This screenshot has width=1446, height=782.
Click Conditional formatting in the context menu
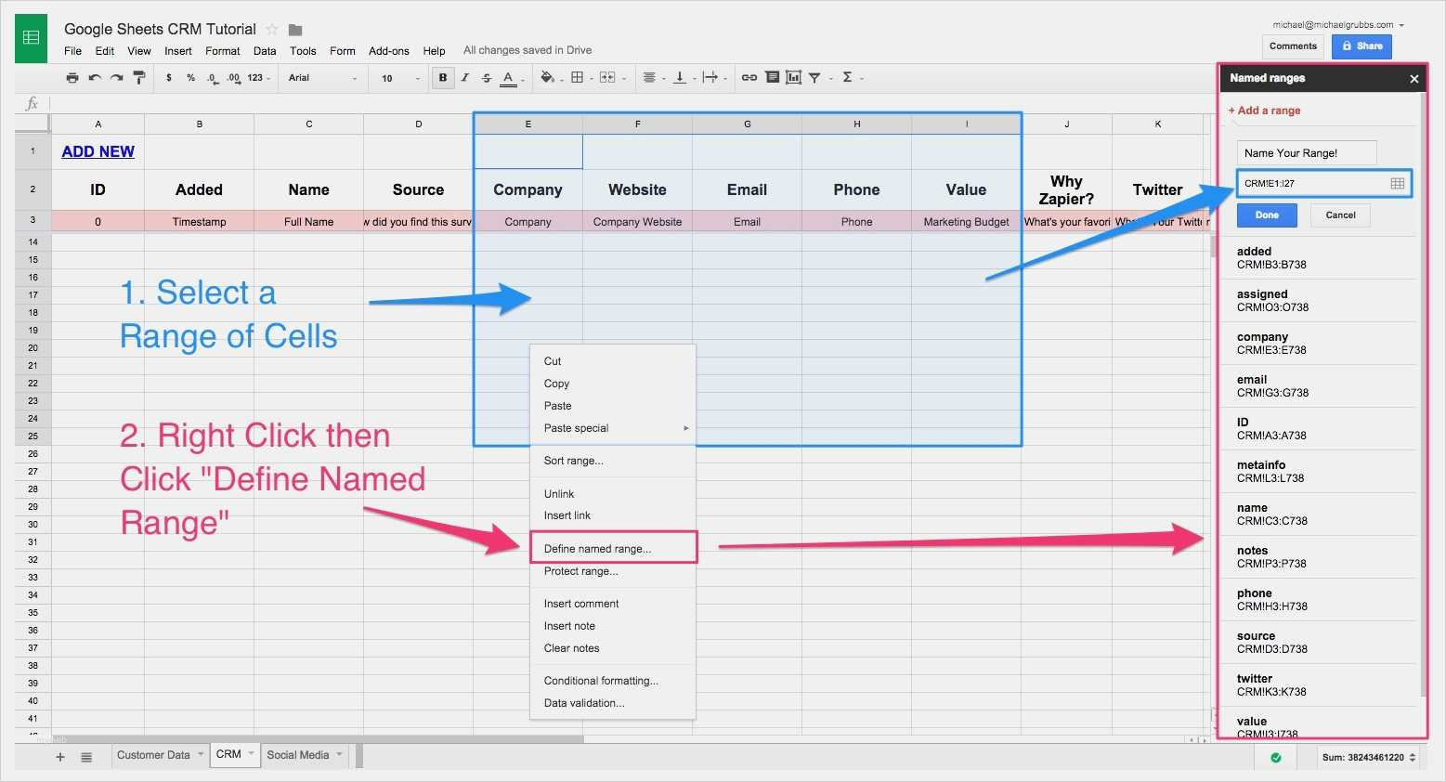(613, 681)
